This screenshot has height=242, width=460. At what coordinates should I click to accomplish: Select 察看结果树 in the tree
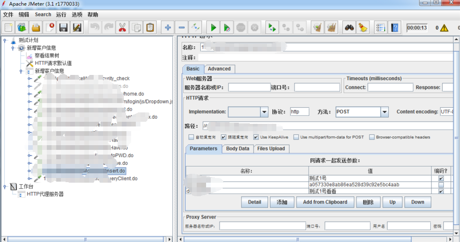[x=47, y=56]
